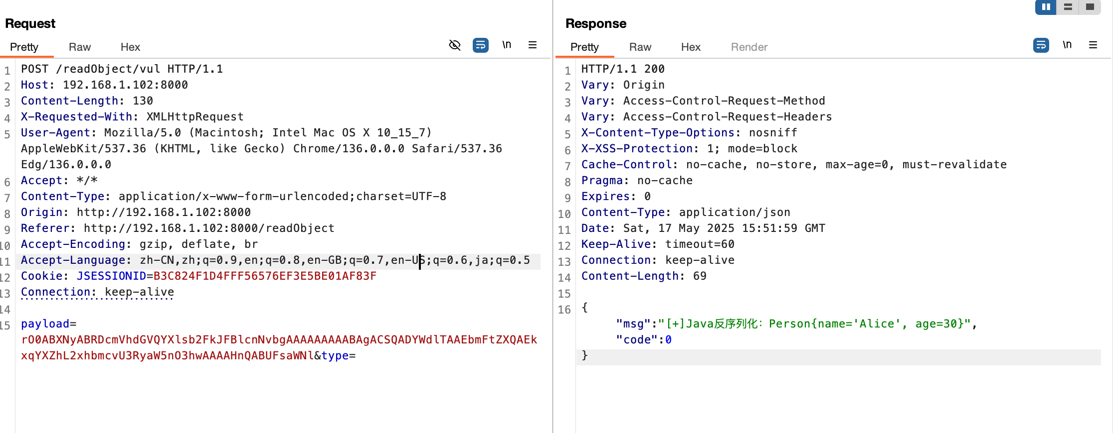Click the Keep-Alive: timeout=60 response header
Image resolution: width=1113 pixels, height=433 pixels.
(x=658, y=244)
